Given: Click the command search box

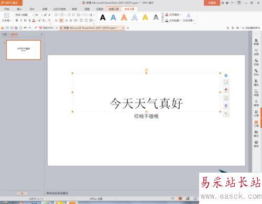Looking at the screenshot, I should (251, 28).
